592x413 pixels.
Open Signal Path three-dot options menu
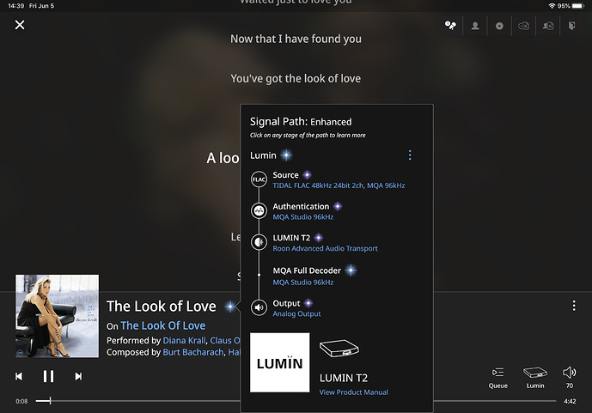[410, 155]
